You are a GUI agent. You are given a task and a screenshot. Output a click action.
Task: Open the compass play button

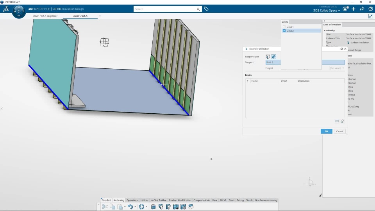point(19,11)
